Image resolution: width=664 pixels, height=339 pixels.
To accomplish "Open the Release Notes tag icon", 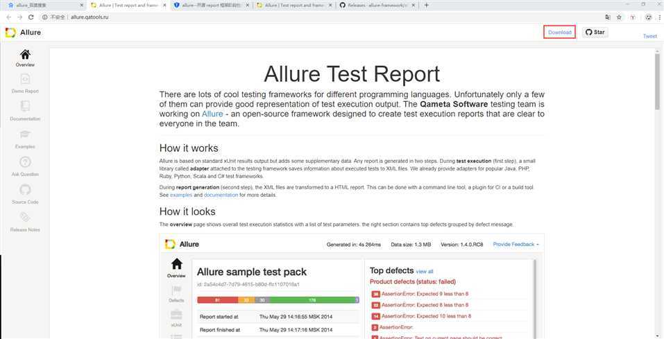I will point(25,217).
